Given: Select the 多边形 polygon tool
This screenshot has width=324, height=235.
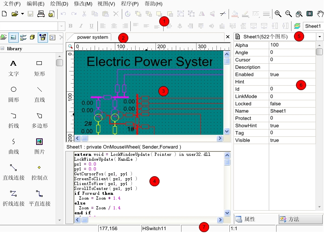Looking at the screenshot, I should pos(39,121).
